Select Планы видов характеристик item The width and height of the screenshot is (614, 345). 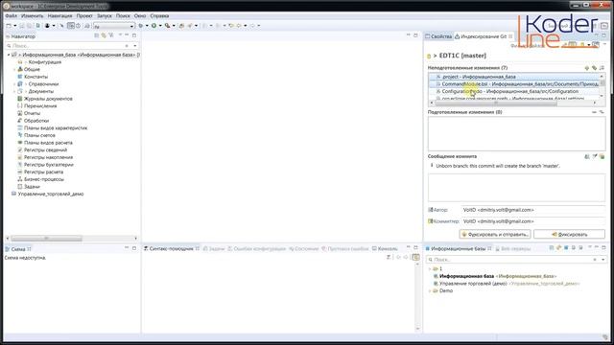[56, 127]
